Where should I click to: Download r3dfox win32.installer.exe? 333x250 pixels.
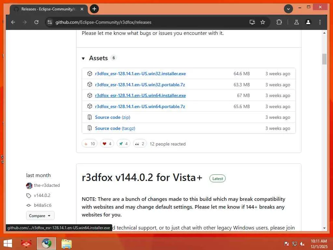pyautogui.click(x=140, y=74)
